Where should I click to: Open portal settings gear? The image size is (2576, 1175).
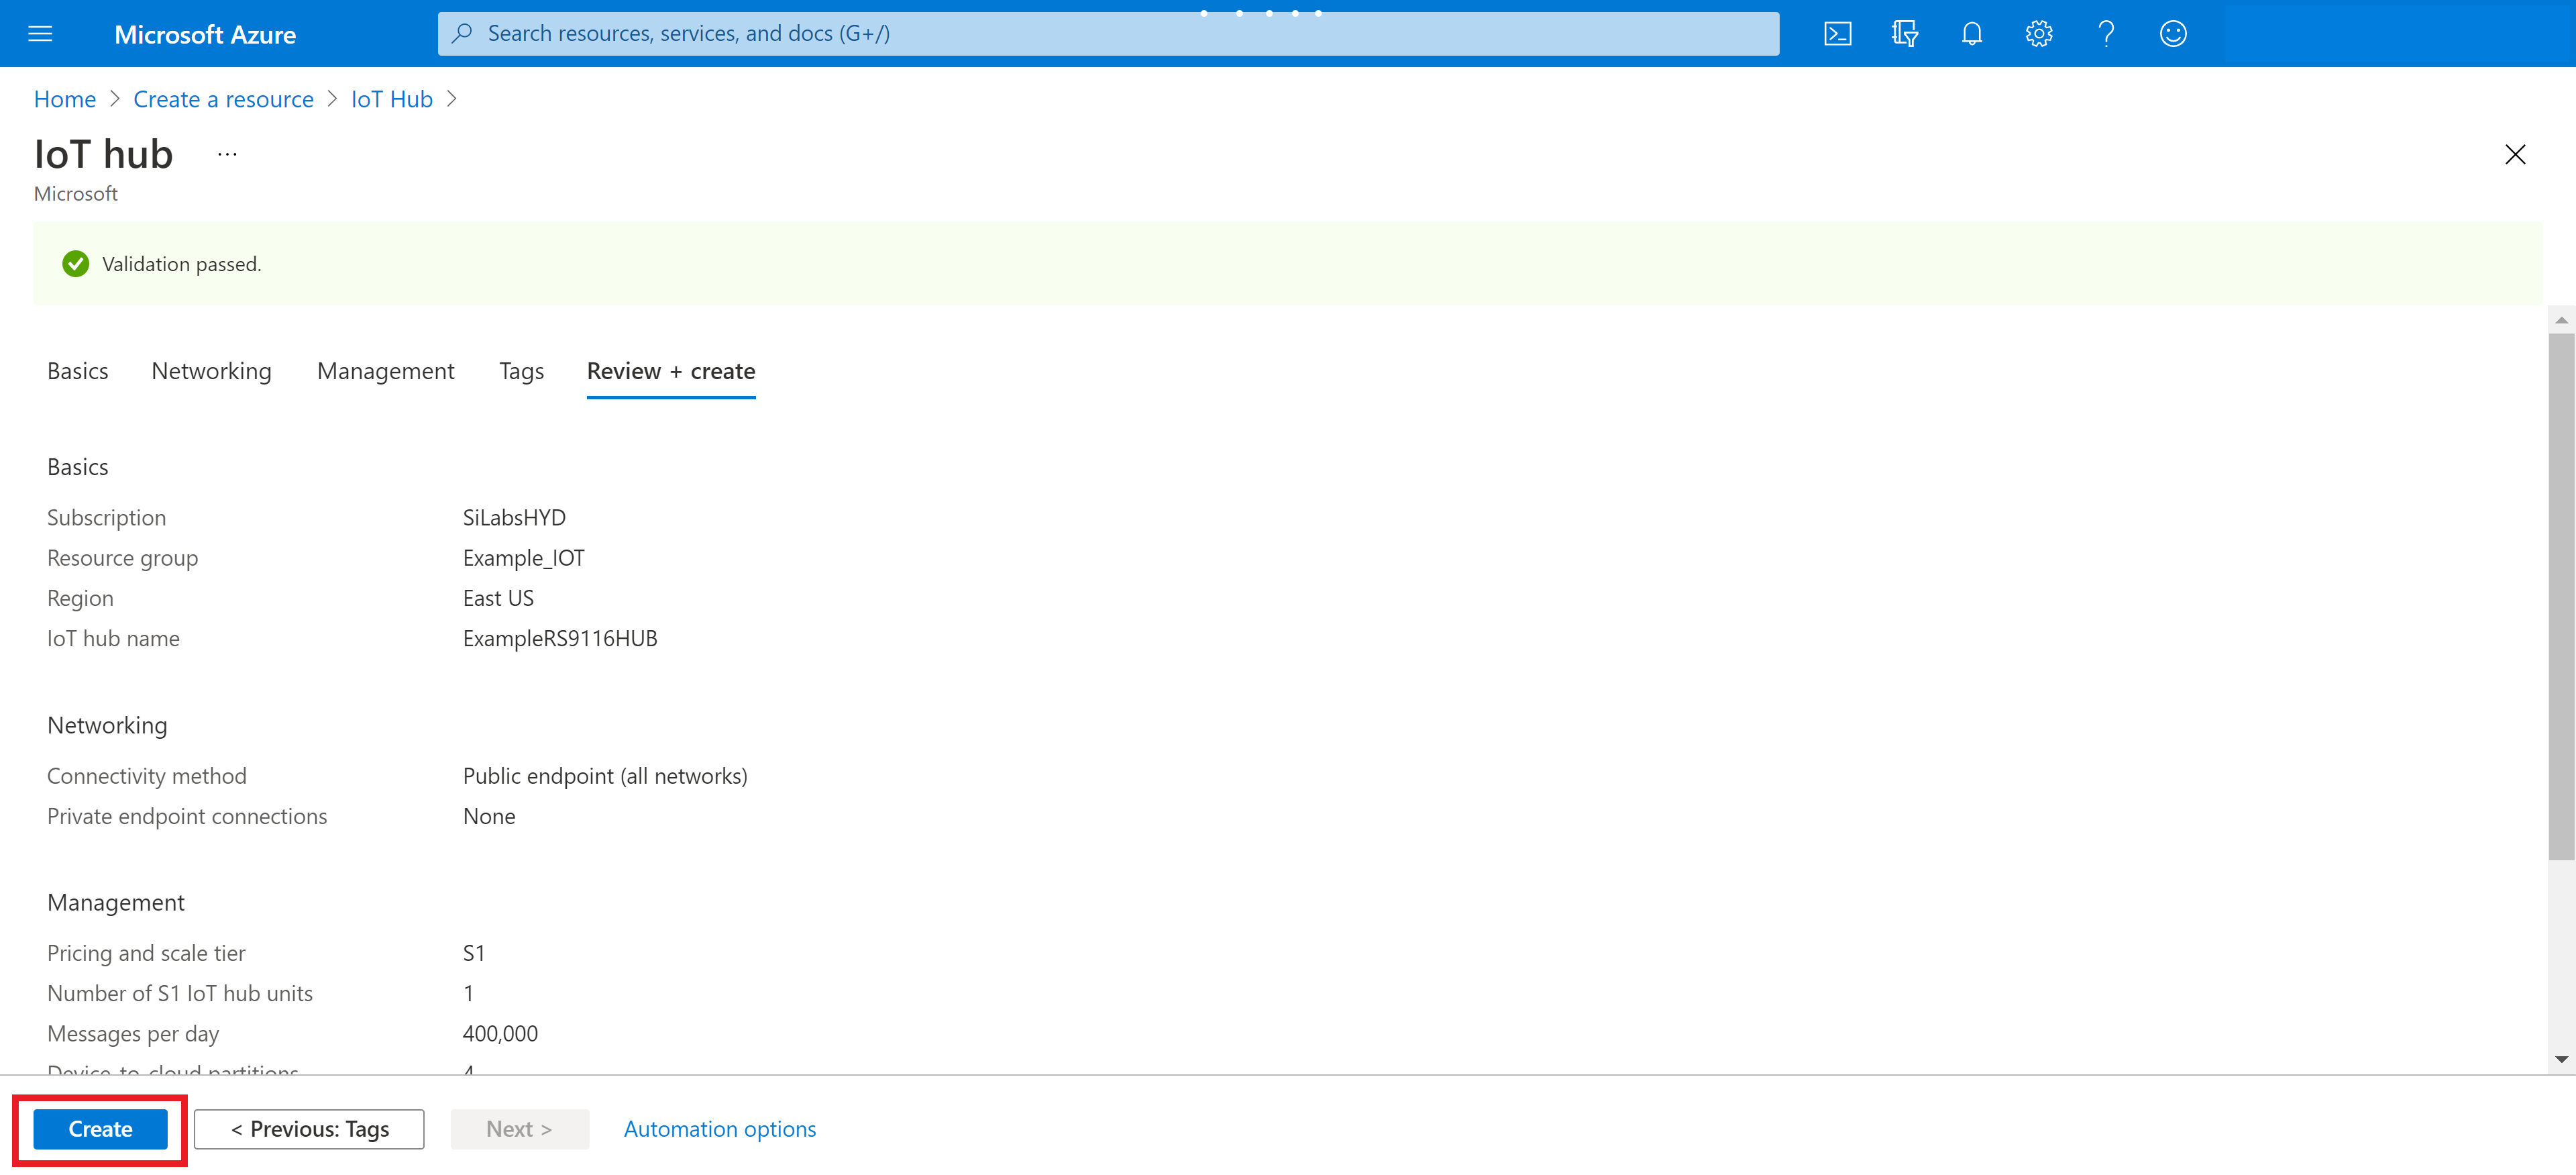(2038, 34)
